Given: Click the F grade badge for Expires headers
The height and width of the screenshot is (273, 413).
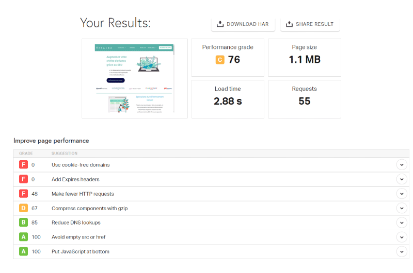Looking at the screenshot, I should pos(23,179).
